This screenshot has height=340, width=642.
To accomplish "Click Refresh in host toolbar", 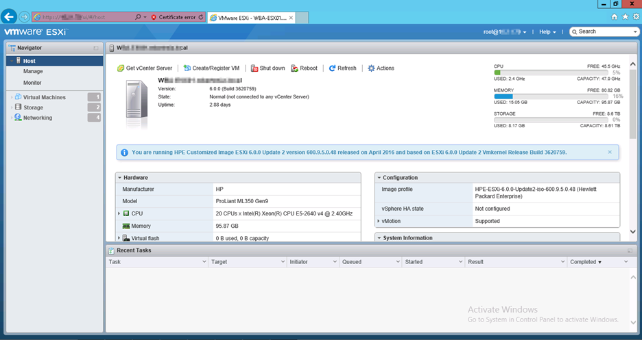I will pyautogui.click(x=343, y=68).
